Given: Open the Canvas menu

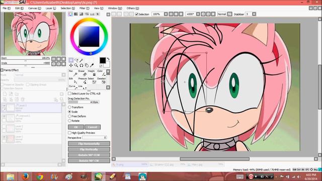Looking at the screenshot, I should [34, 8].
